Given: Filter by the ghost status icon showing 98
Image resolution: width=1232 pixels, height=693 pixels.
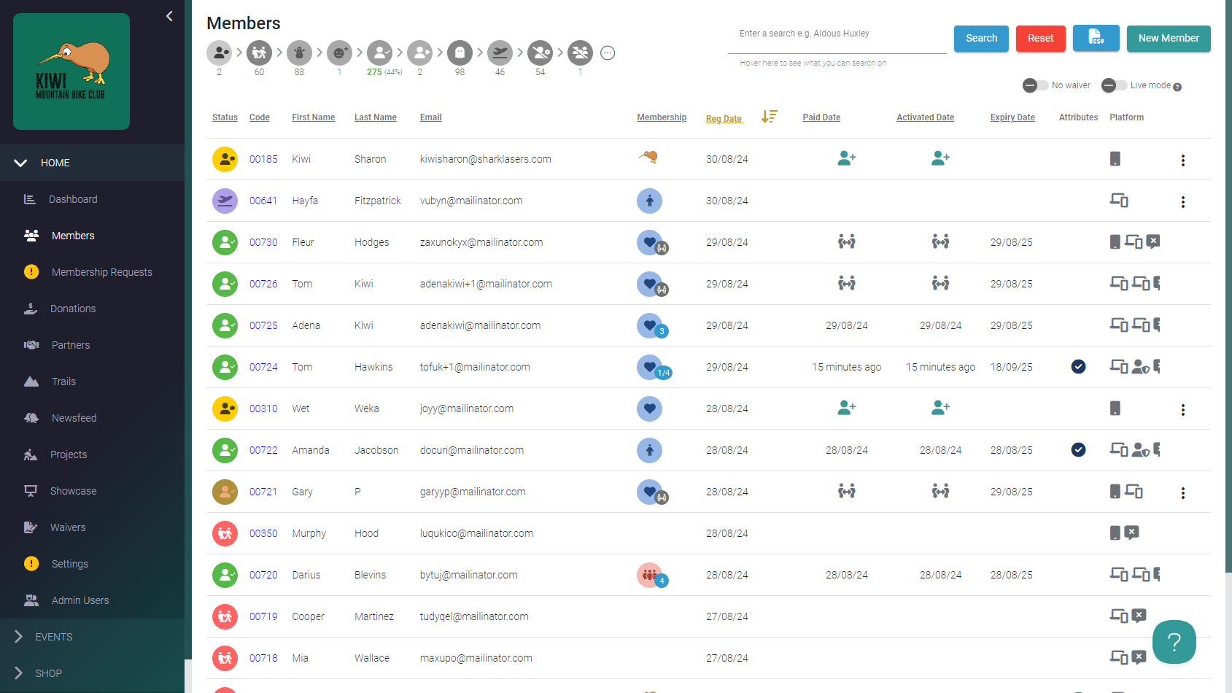Looking at the screenshot, I should 460,53.
